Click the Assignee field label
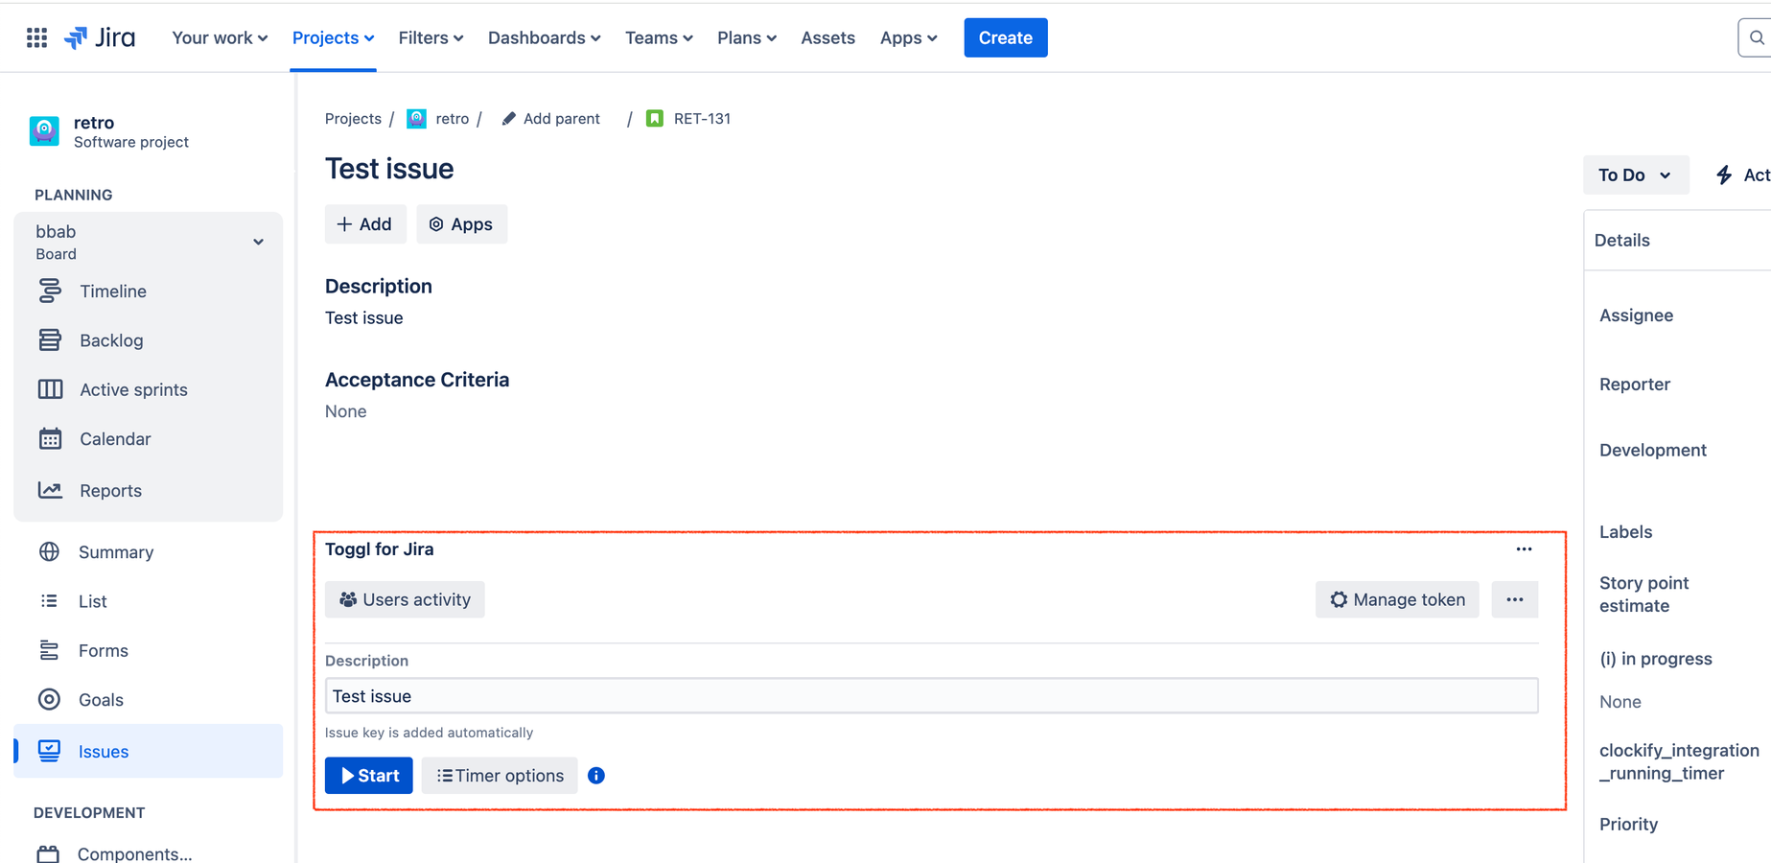The height and width of the screenshot is (863, 1771). [x=1636, y=315]
